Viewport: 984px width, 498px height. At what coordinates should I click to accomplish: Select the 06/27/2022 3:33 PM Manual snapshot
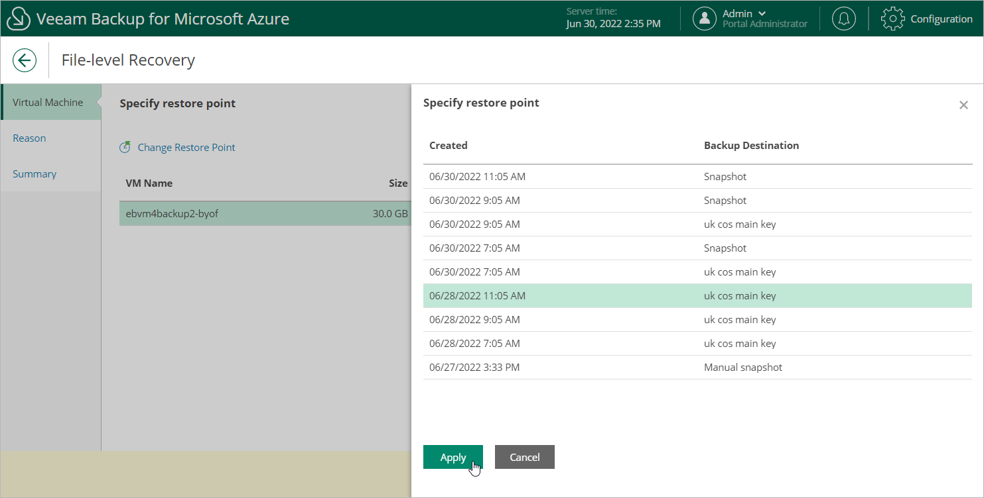[x=697, y=368]
